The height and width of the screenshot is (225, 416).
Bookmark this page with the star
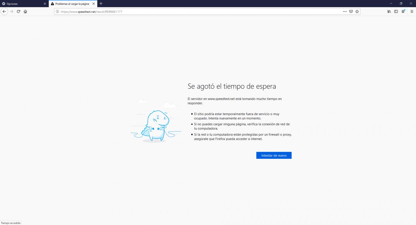click(357, 12)
